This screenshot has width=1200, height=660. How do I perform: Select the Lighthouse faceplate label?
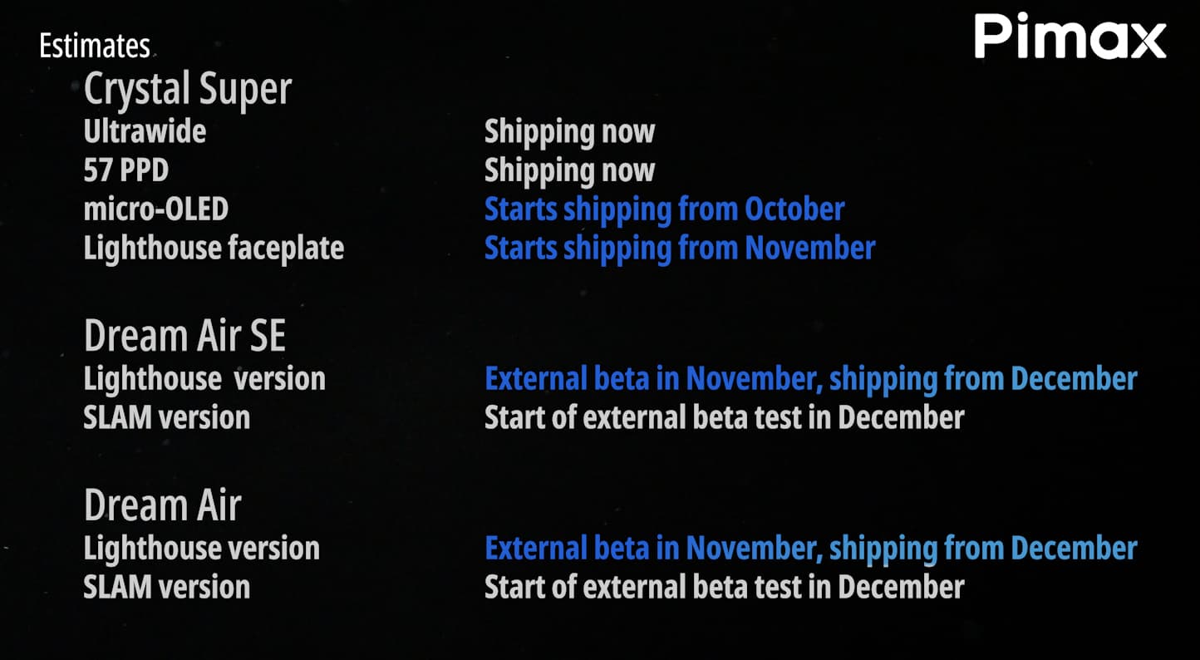[214, 249]
